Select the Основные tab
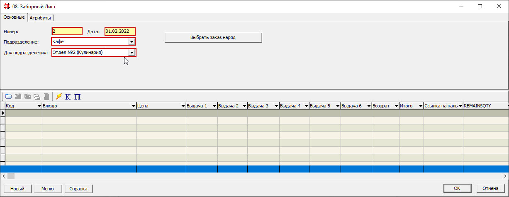The image size is (509, 197). [x=14, y=17]
